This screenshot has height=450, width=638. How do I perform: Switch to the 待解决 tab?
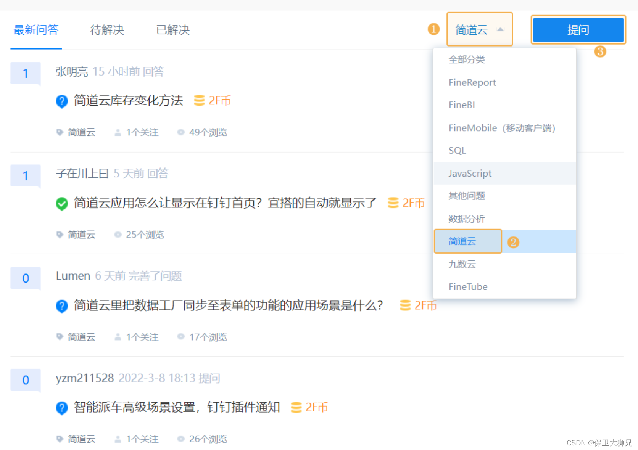(x=107, y=30)
